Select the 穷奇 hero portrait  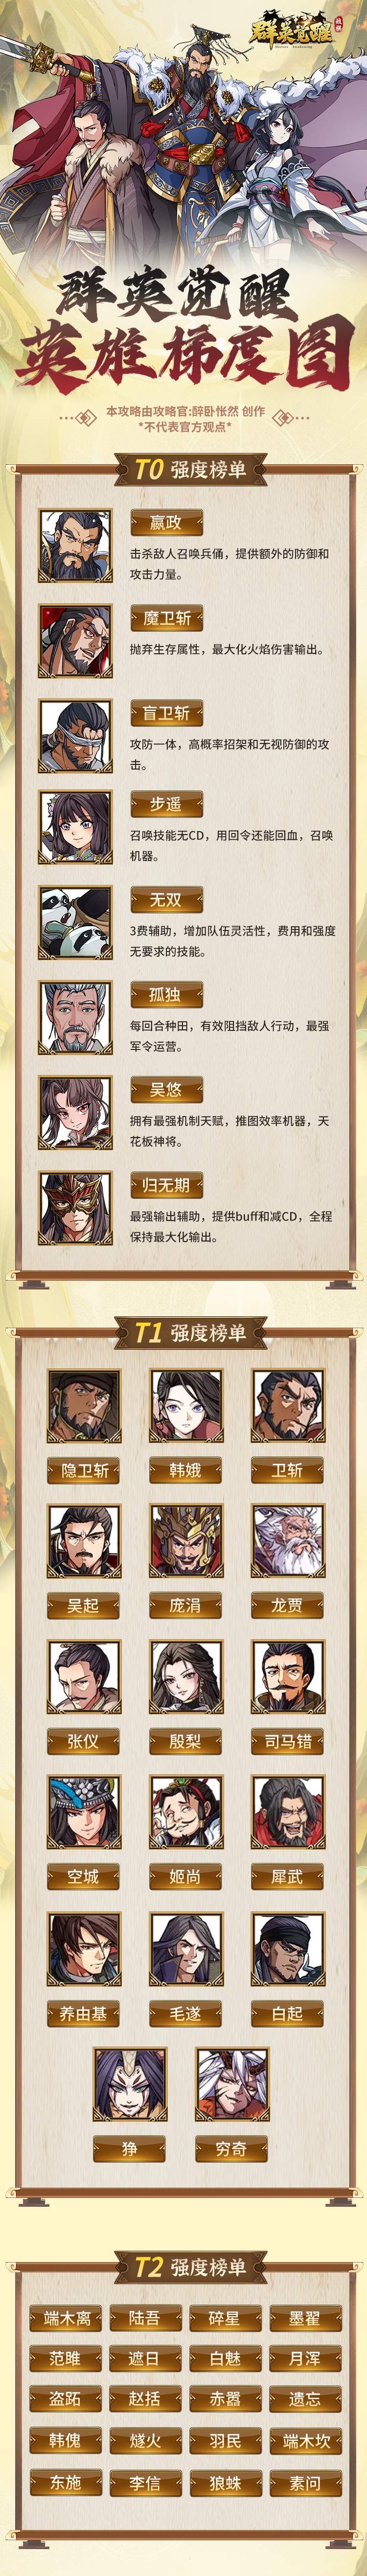232,2084
